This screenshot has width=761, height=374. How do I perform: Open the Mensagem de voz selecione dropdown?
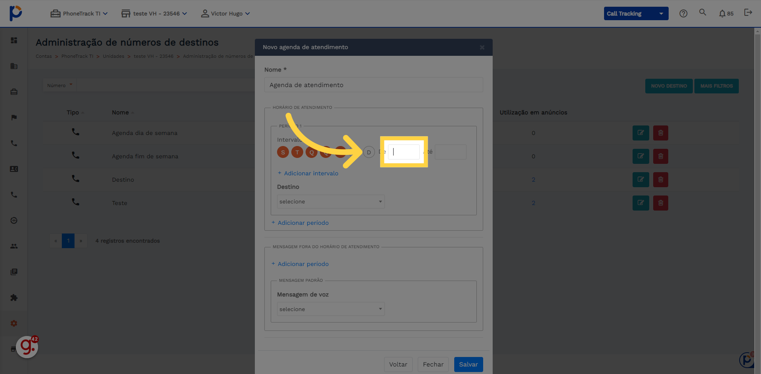pyautogui.click(x=331, y=309)
